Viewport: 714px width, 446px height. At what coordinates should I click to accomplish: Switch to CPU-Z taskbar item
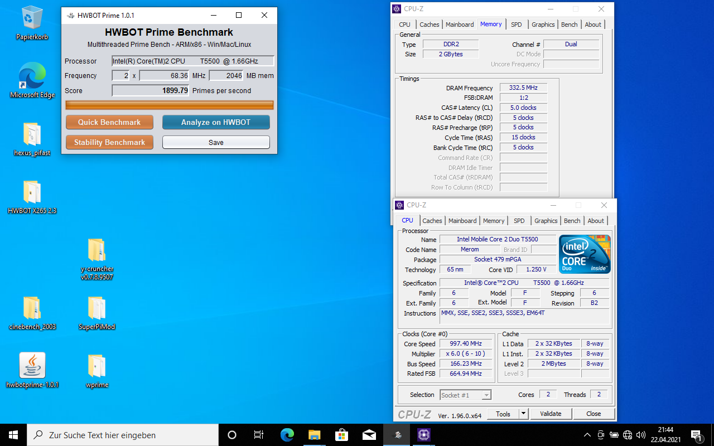tap(424, 435)
